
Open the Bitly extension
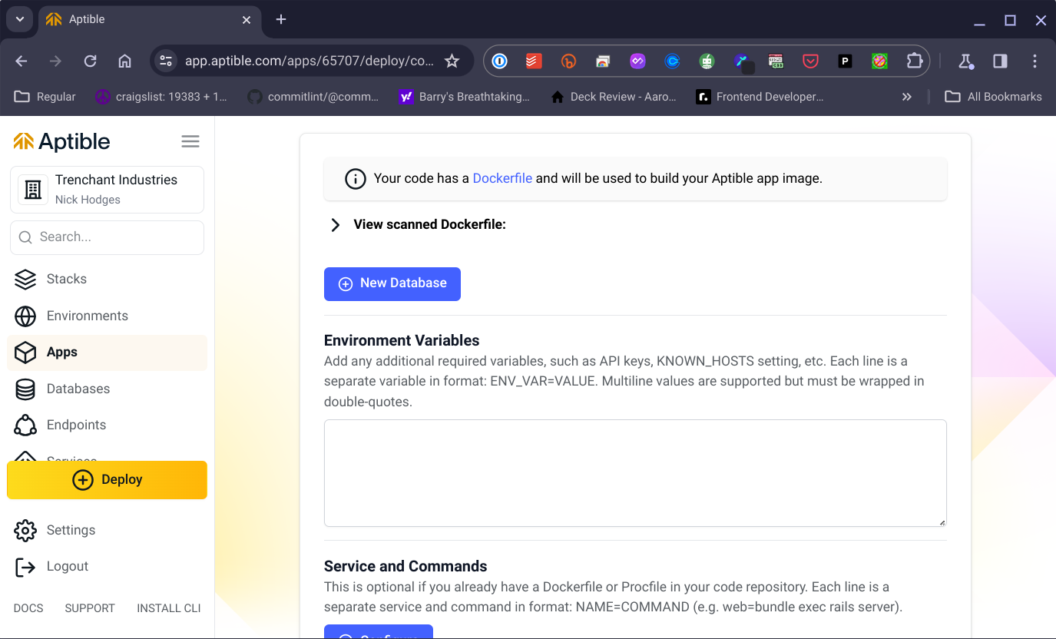tap(568, 61)
